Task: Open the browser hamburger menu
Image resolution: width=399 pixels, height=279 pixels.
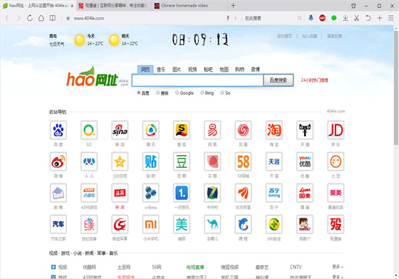Action: 391,18
